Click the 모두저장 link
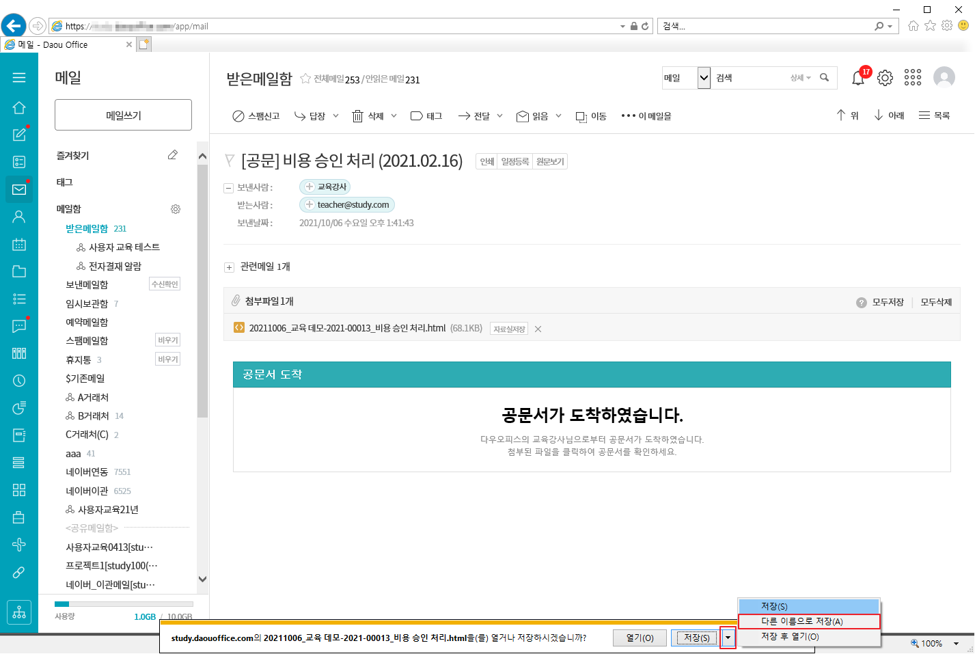The image size is (975, 654). coord(888,302)
